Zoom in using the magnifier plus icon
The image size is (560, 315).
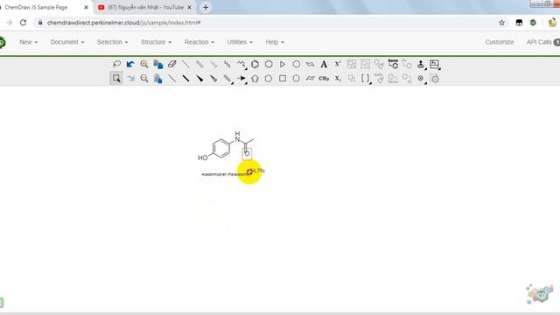[144, 64]
